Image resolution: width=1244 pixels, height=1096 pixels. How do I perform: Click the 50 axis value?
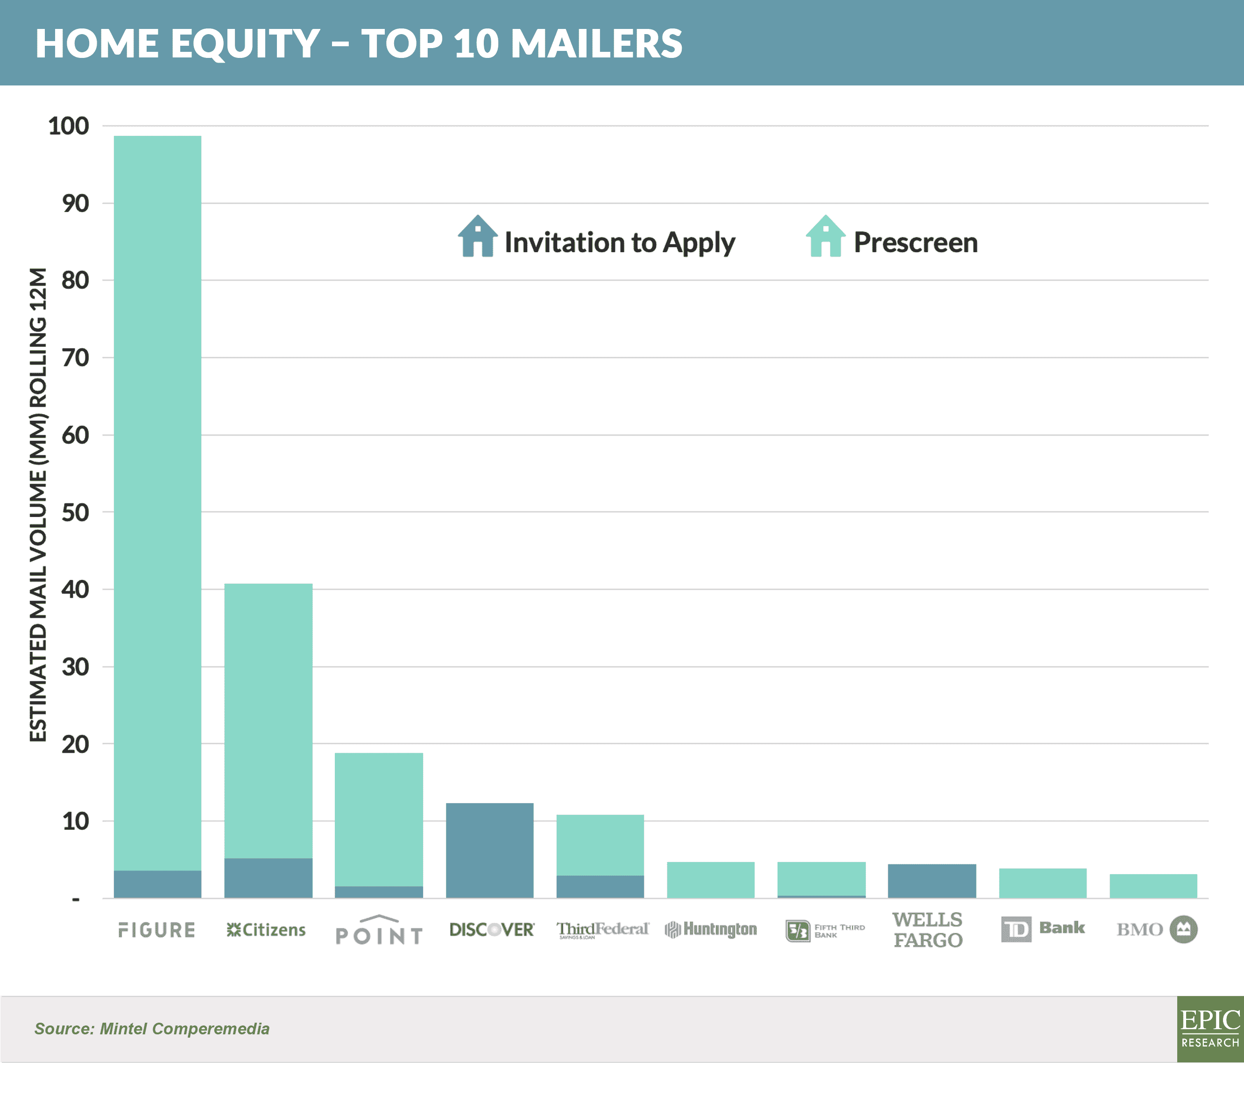(x=76, y=512)
